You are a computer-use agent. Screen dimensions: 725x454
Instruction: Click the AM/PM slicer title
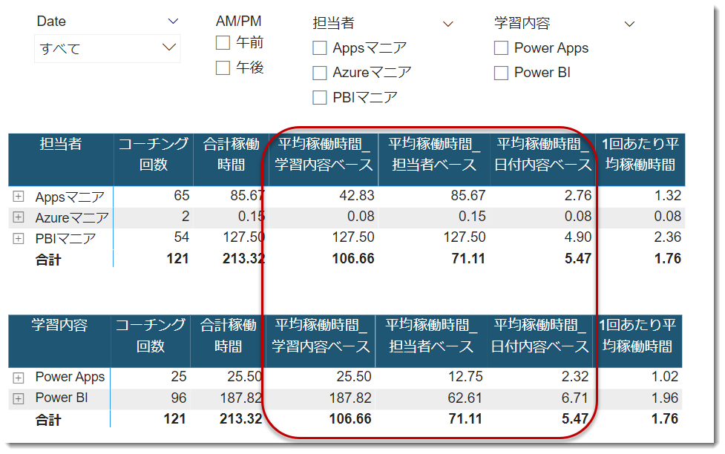pos(239,22)
